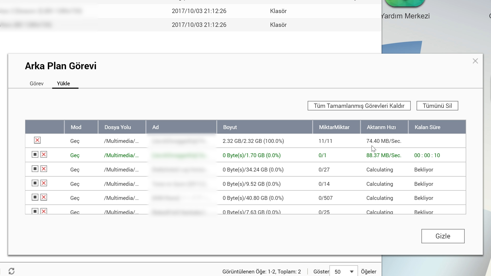This screenshot has width=491, height=276.
Task: Click the Mod column header
Action: coord(81,127)
